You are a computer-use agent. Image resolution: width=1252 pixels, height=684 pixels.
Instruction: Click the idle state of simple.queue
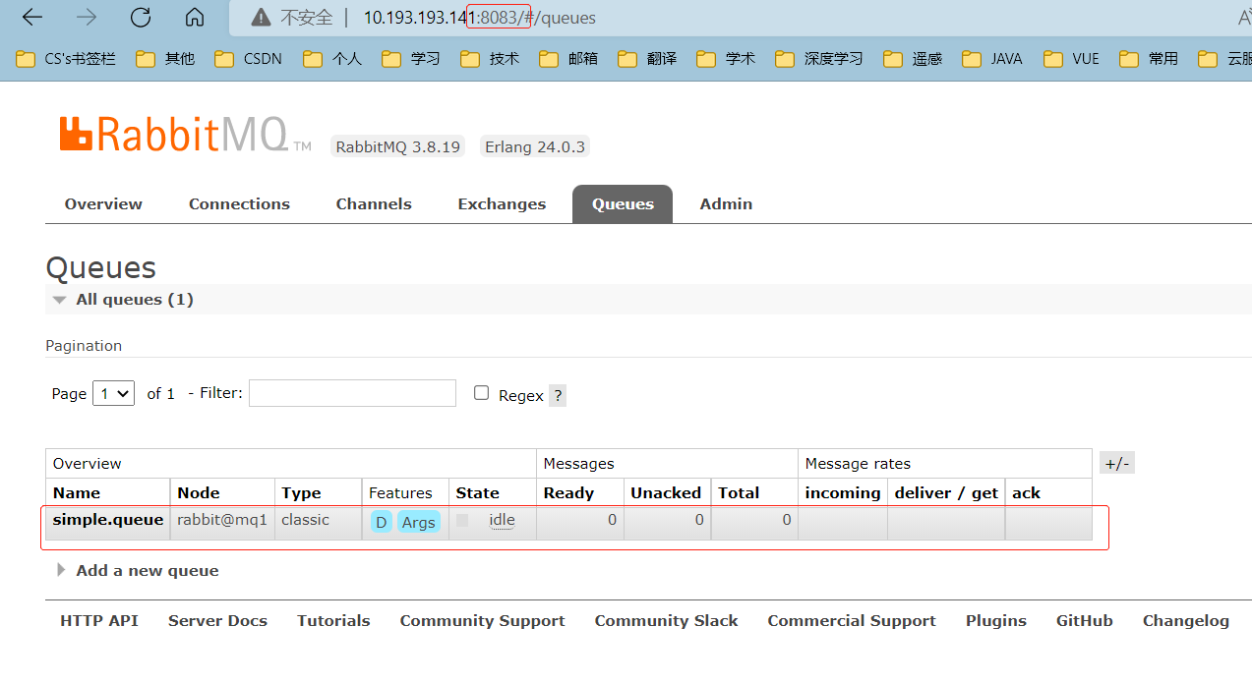coord(502,520)
